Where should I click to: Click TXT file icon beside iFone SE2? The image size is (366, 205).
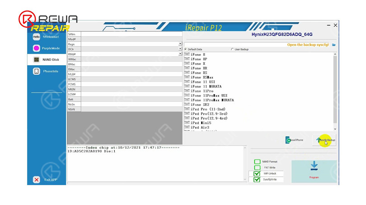(187, 105)
